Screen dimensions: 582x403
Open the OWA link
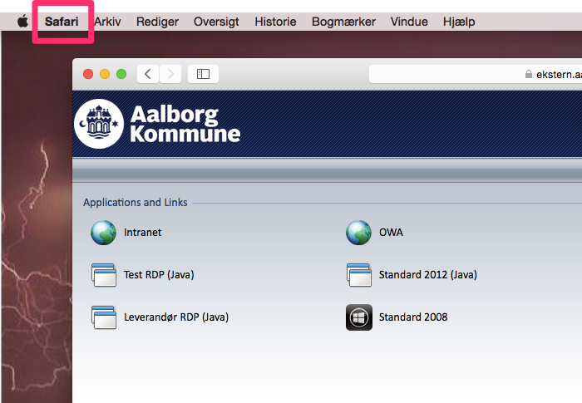tap(391, 233)
